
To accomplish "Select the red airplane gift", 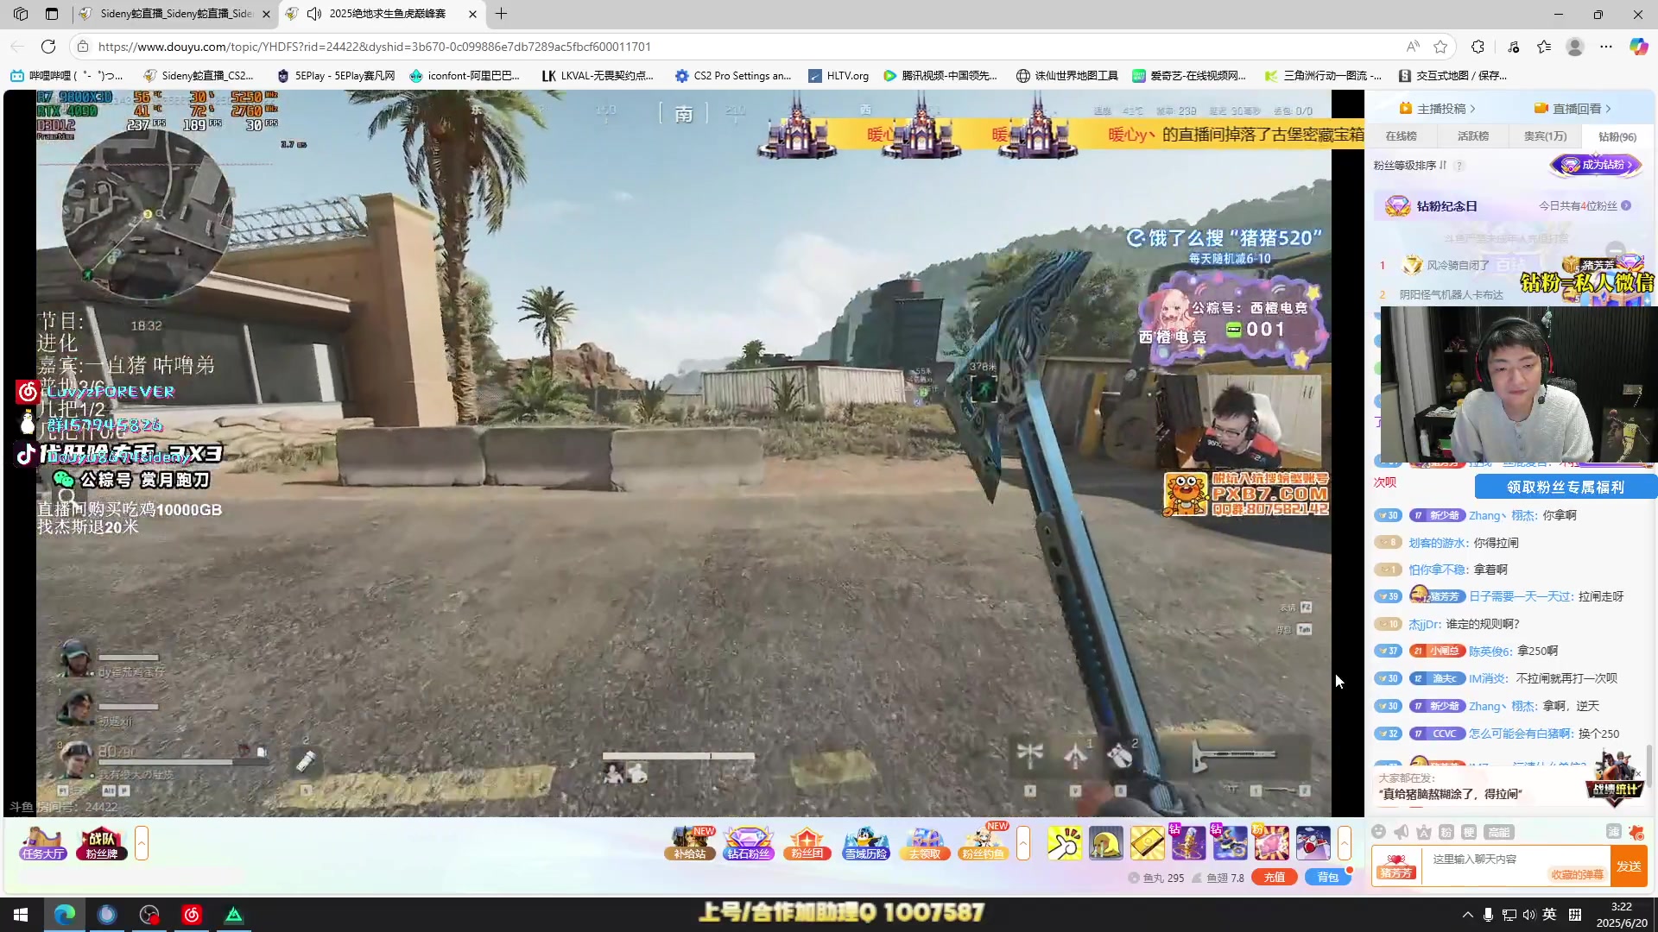I will coord(1313,843).
